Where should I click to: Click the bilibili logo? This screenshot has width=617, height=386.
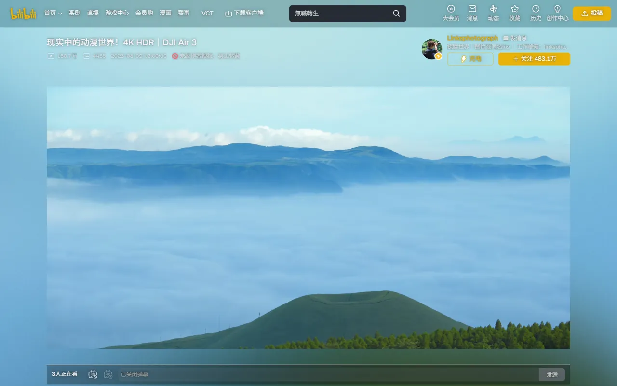tap(24, 14)
